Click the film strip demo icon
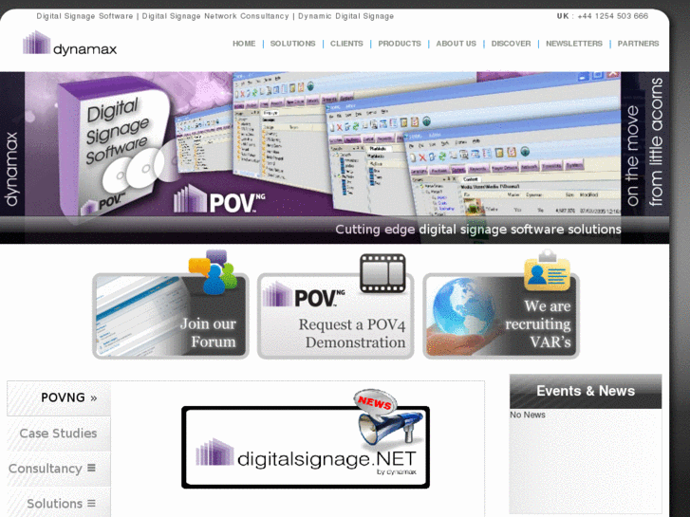 click(x=382, y=274)
